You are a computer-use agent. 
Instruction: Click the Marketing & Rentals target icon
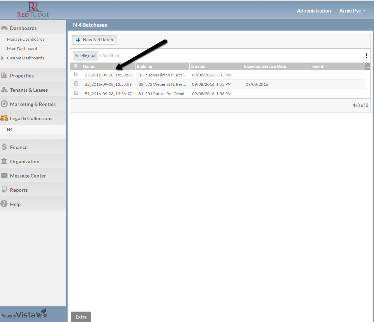click(x=4, y=104)
